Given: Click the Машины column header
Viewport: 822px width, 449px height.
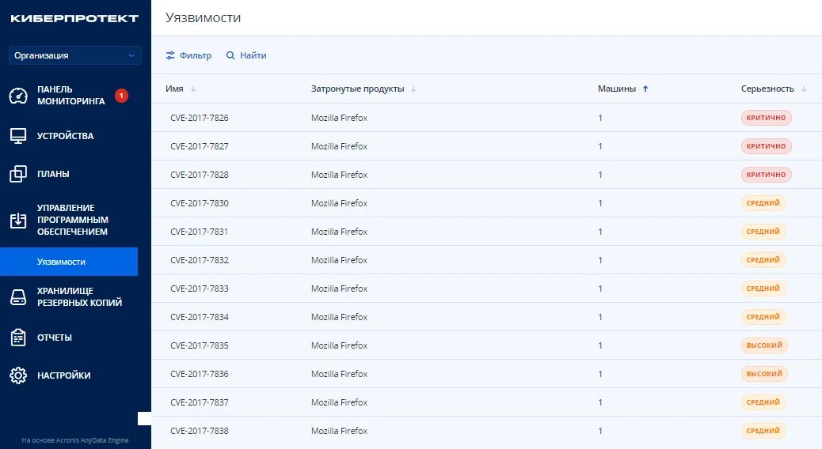Looking at the screenshot, I should [x=616, y=89].
